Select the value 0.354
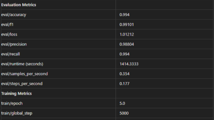 [124, 74]
